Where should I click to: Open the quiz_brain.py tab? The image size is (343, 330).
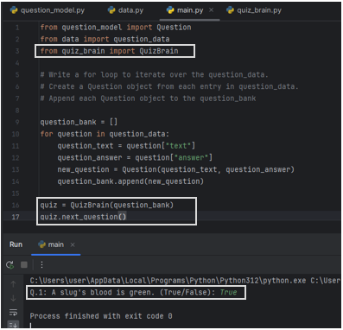tap(254, 10)
